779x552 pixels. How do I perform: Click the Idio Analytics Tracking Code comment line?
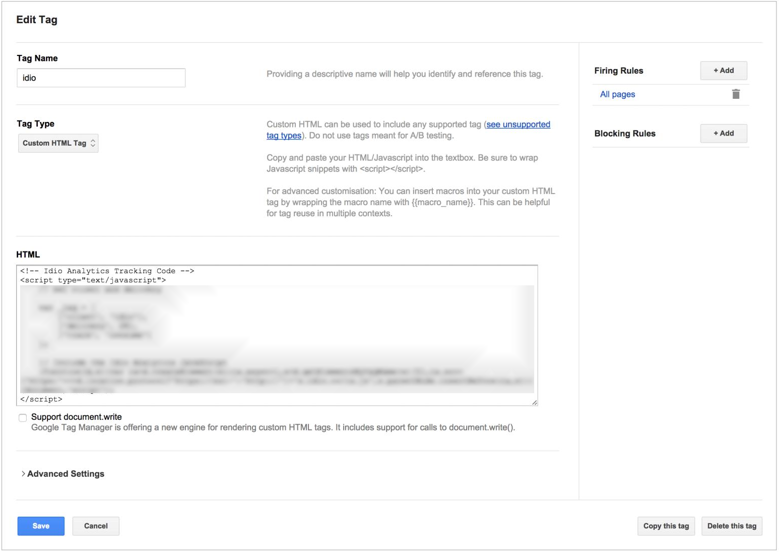[107, 271]
